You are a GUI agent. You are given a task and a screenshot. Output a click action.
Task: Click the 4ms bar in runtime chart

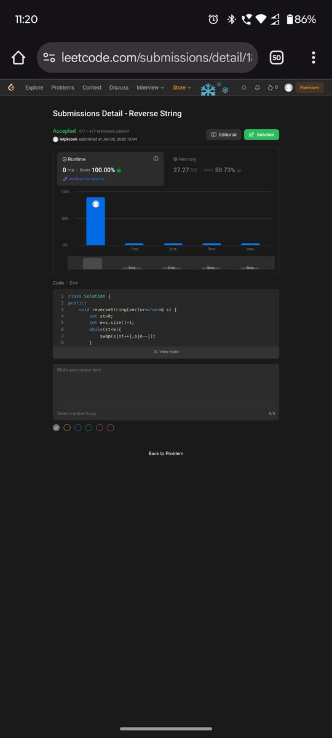tap(250, 244)
